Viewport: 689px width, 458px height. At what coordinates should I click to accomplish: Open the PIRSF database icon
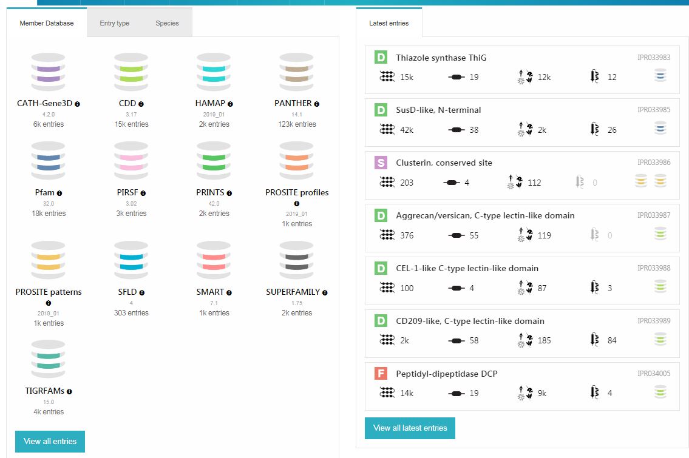[131, 161]
